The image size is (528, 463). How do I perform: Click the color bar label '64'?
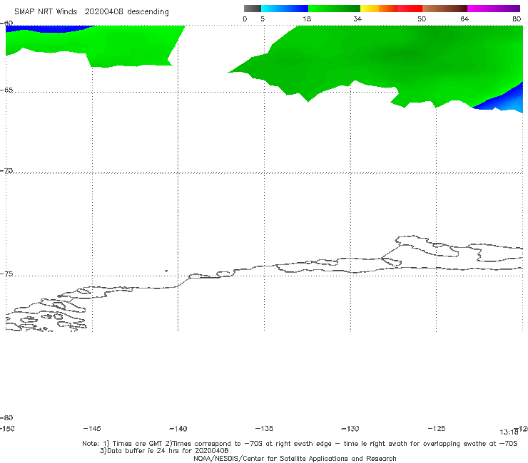(x=464, y=19)
